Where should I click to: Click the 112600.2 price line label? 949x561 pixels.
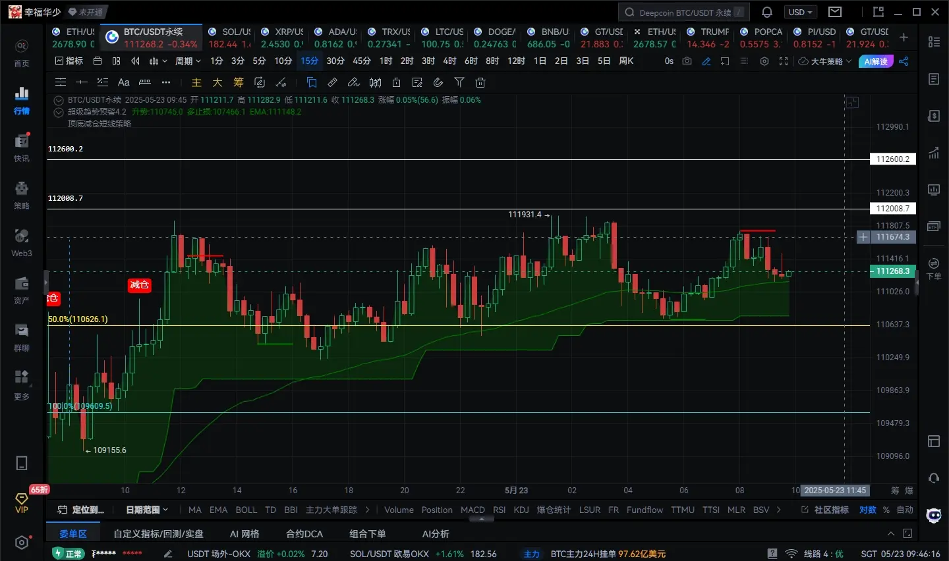click(x=893, y=159)
